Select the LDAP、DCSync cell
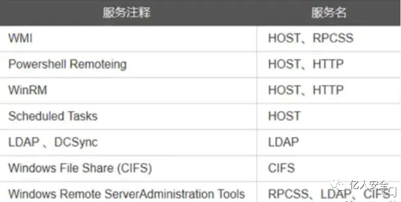 click(128, 142)
